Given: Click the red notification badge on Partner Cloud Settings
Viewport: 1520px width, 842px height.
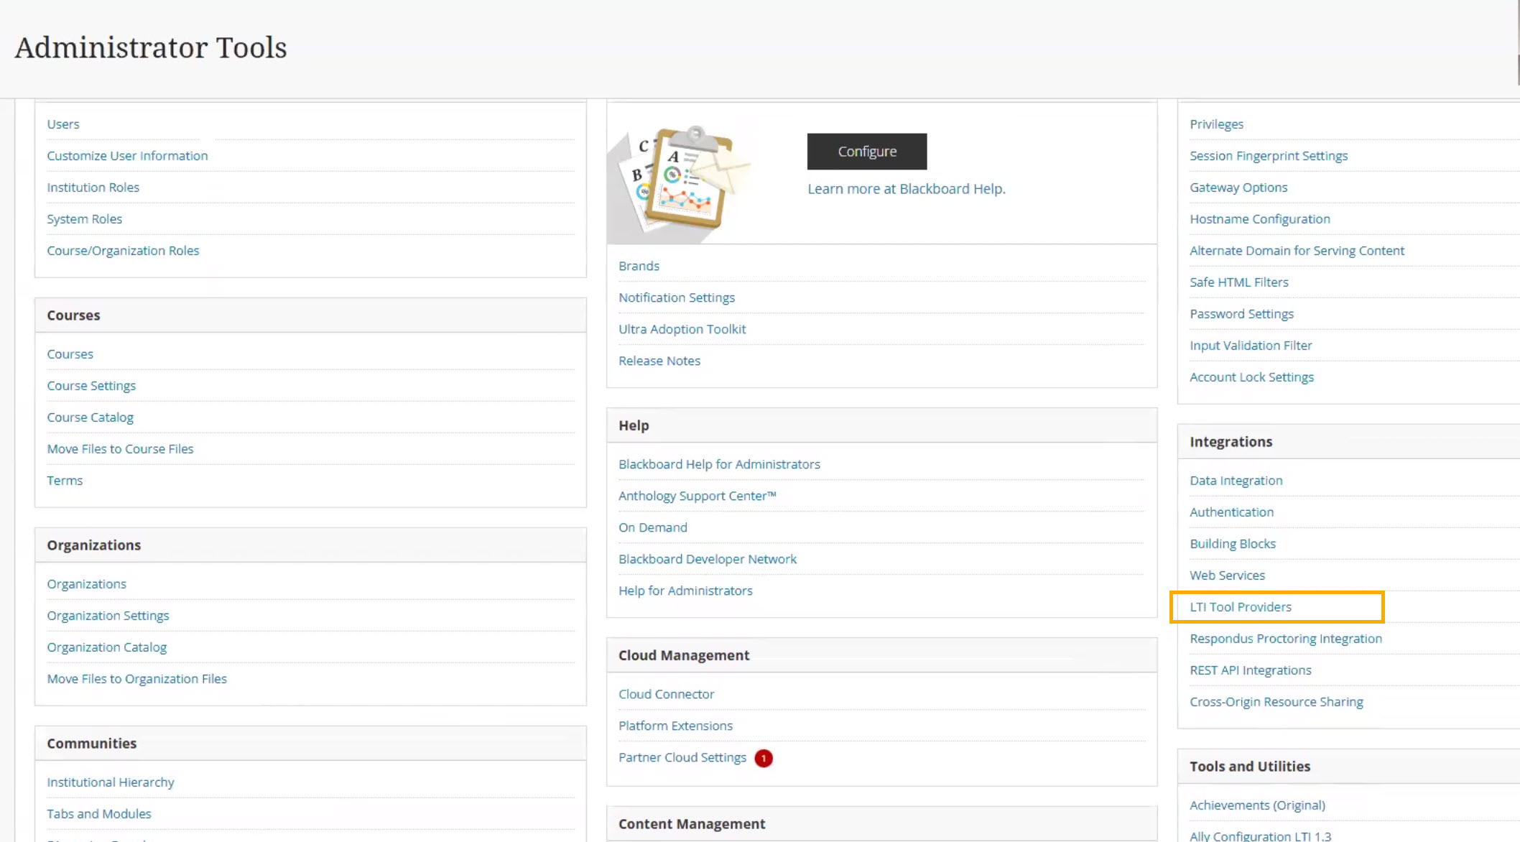Looking at the screenshot, I should click(x=764, y=758).
